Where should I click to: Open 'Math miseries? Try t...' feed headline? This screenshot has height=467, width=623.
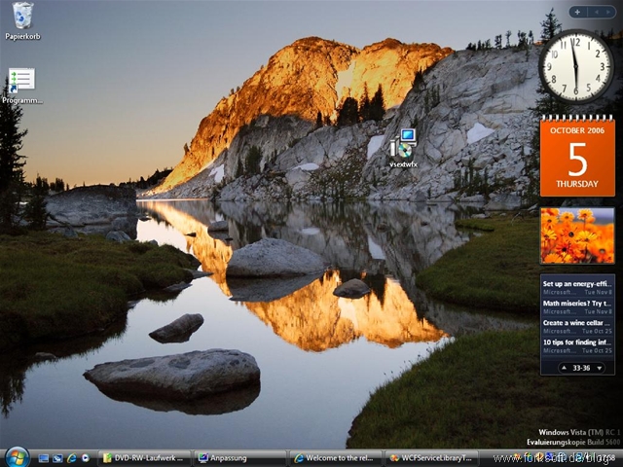pos(577,304)
